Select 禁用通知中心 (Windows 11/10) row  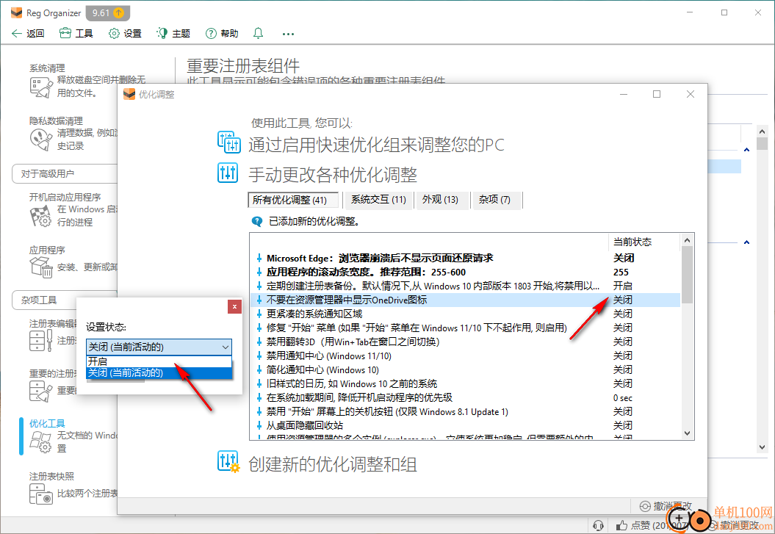(x=464, y=356)
